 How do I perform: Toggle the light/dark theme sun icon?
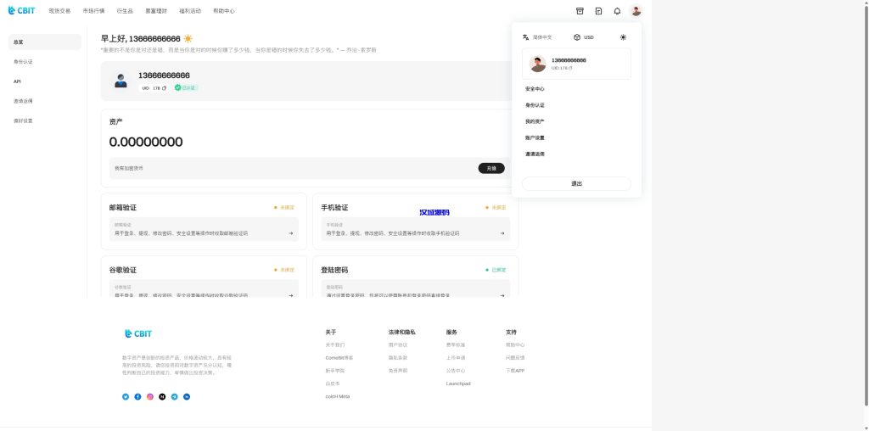pos(623,37)
